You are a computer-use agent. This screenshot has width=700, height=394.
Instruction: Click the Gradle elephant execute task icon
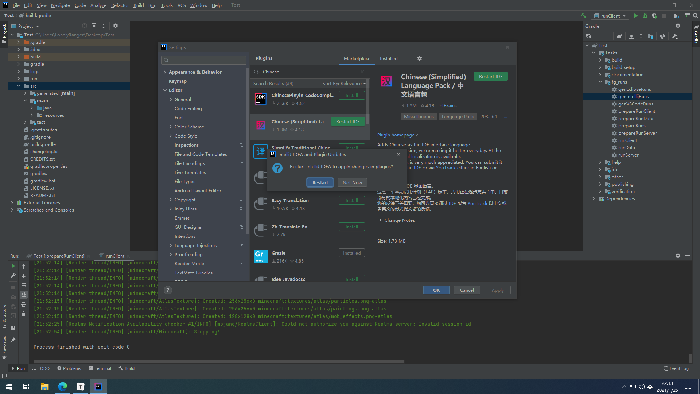click(619, 36)
